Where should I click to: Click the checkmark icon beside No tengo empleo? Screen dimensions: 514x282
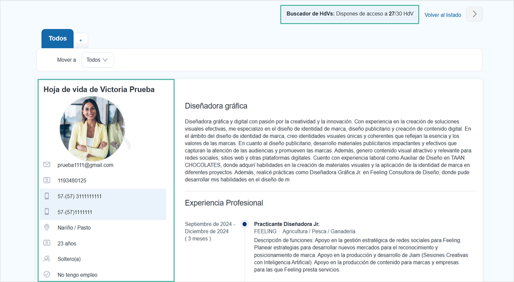click(x=47, y=275)
